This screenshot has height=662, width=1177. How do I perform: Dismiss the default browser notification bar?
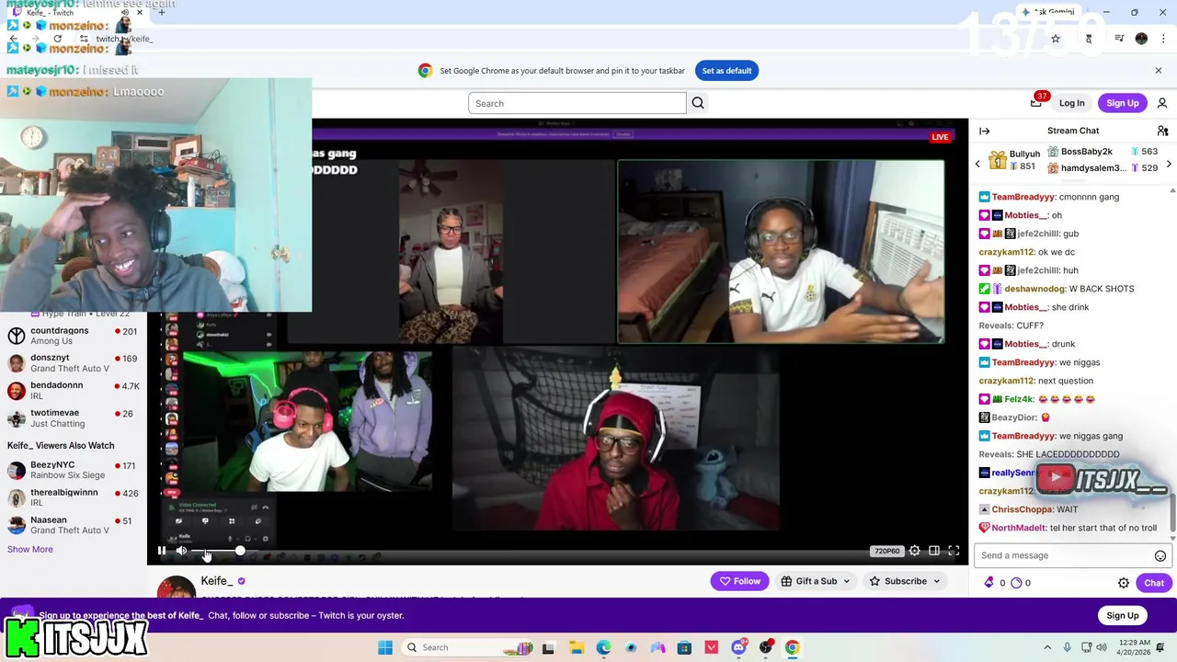[1158, 71]
